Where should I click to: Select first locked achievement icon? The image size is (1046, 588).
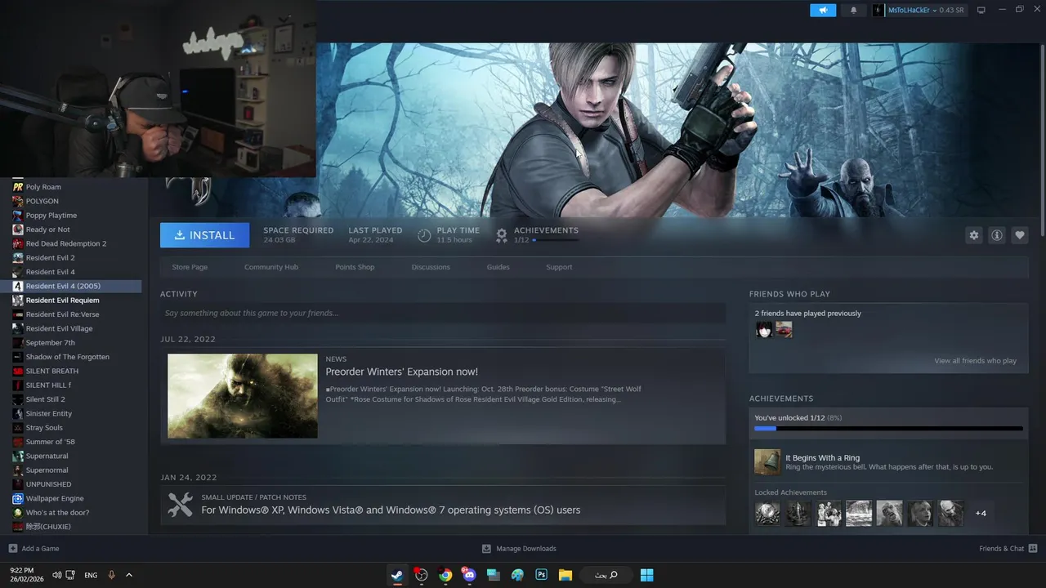pyautogui.click(x=767, y=513)
